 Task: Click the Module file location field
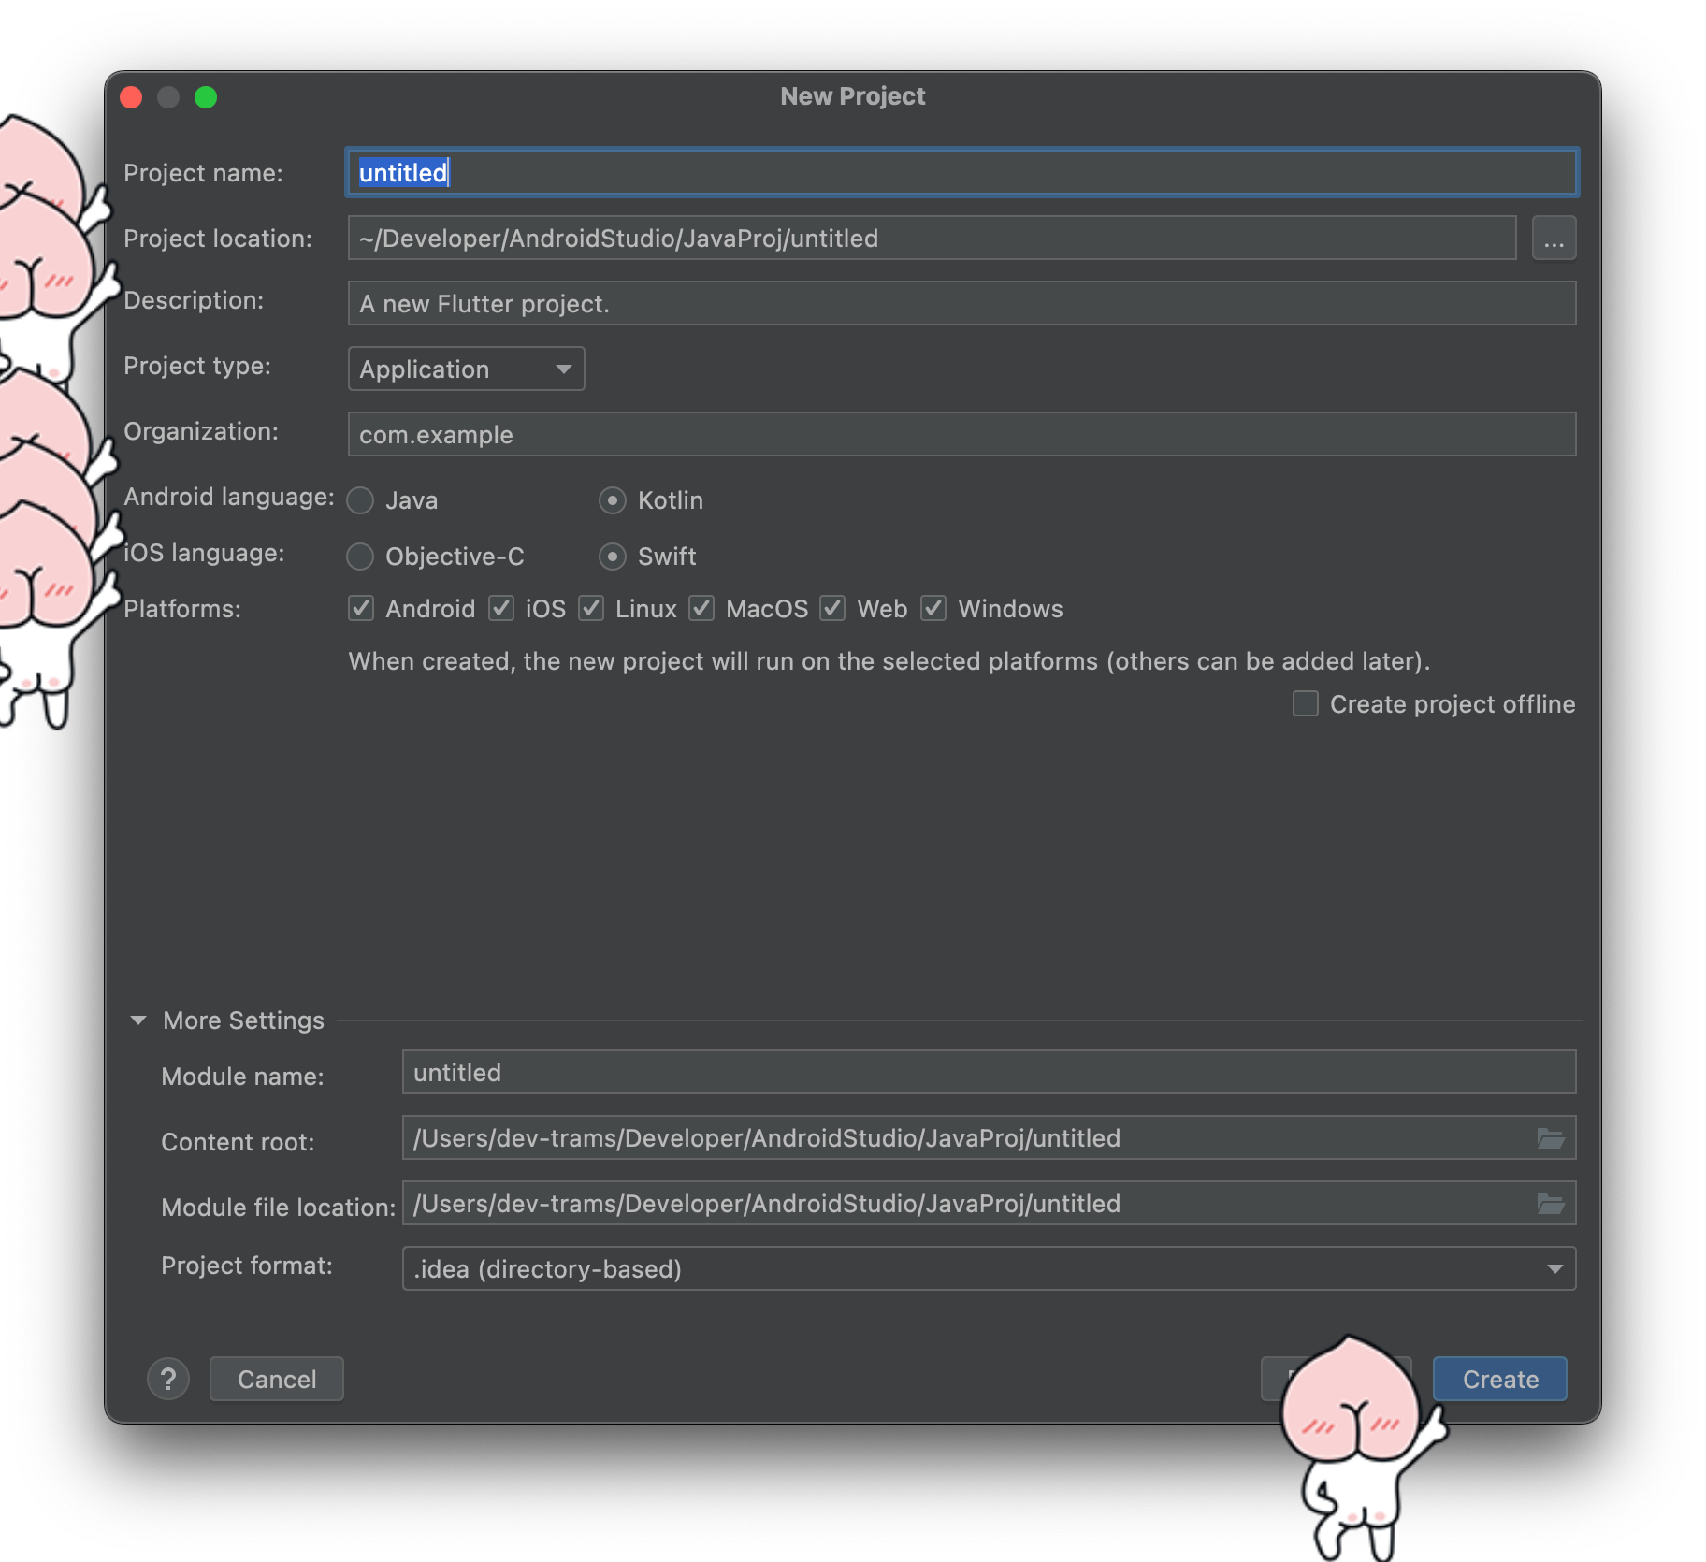pyautogui.click(x=989, y=1203)
